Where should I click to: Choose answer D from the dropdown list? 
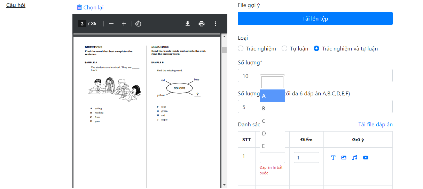(x=273, y=134)
